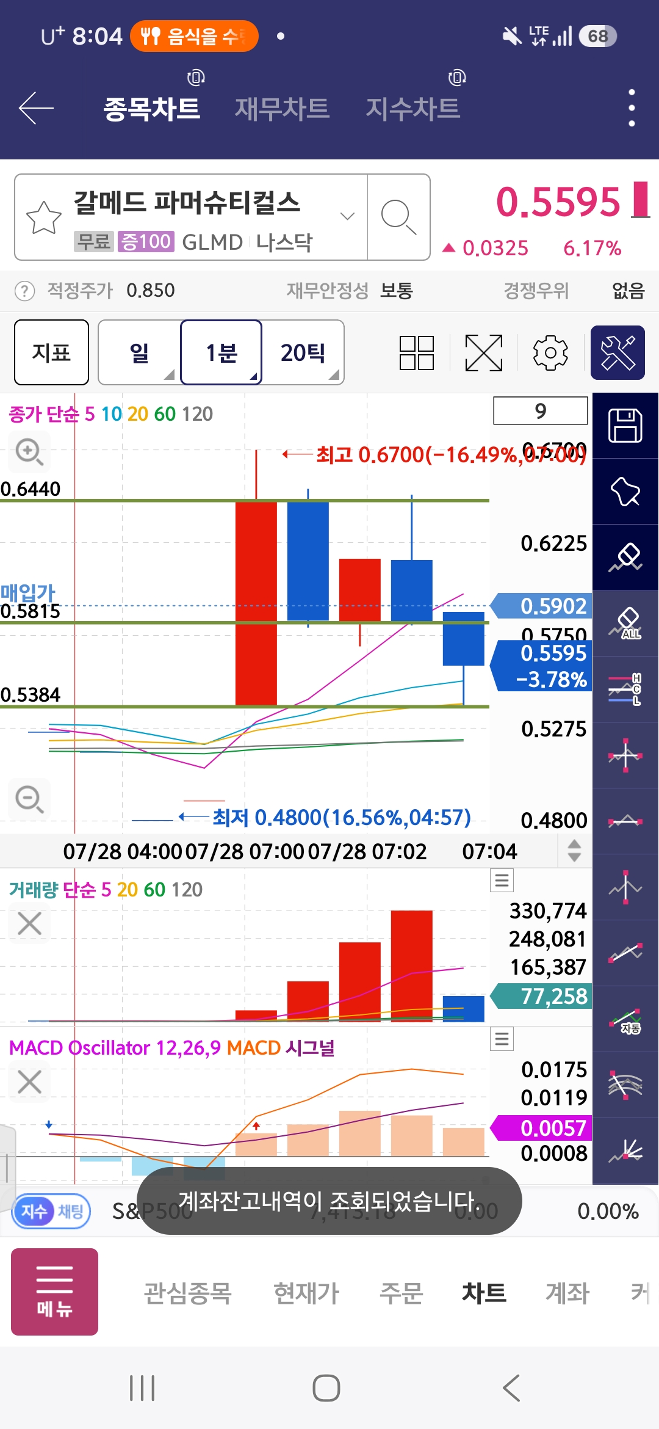
Task: Open stock search with magnifier icon
Action: [x=398, y=217]
